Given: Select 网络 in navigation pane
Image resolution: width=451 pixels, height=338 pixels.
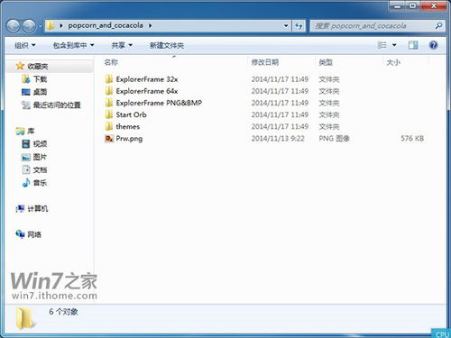Looking at the screenshot, I should coord(34,234).
